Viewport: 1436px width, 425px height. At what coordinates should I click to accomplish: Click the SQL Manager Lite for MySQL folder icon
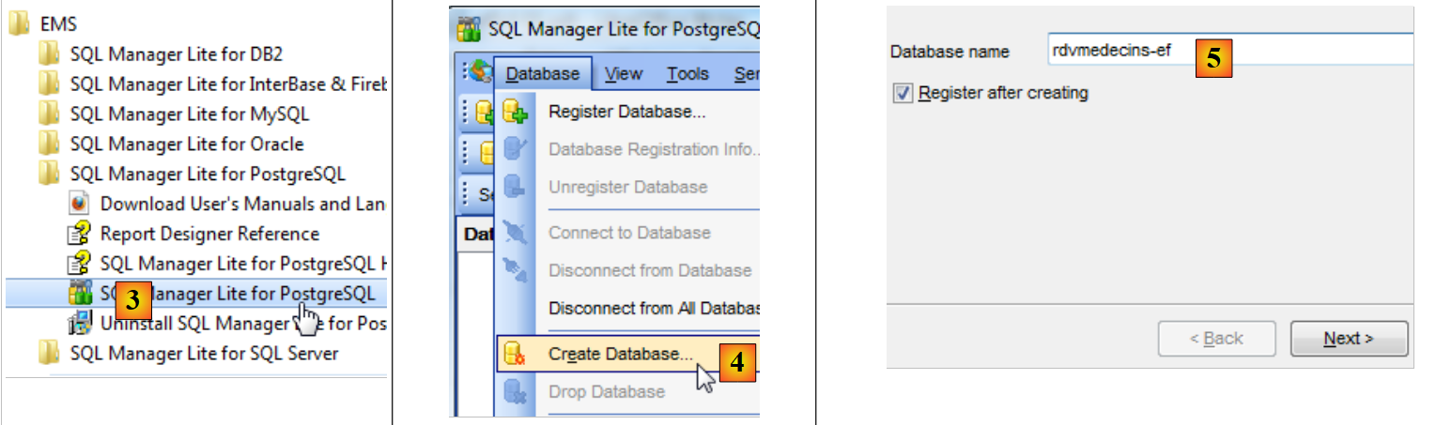pyautogui.click(x=49, y=114)
